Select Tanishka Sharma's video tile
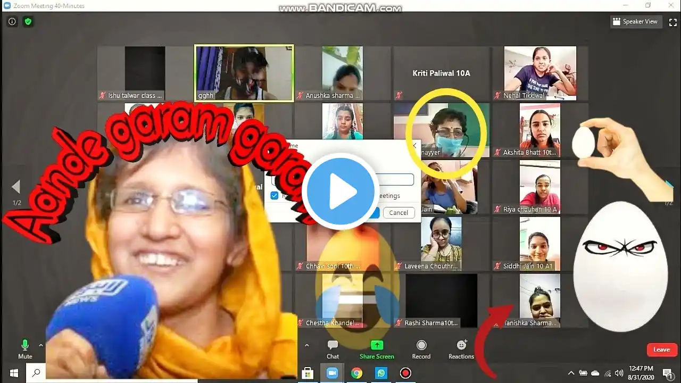Image resolution: width=681 pixels, height=383 pixels. (540, 301)
